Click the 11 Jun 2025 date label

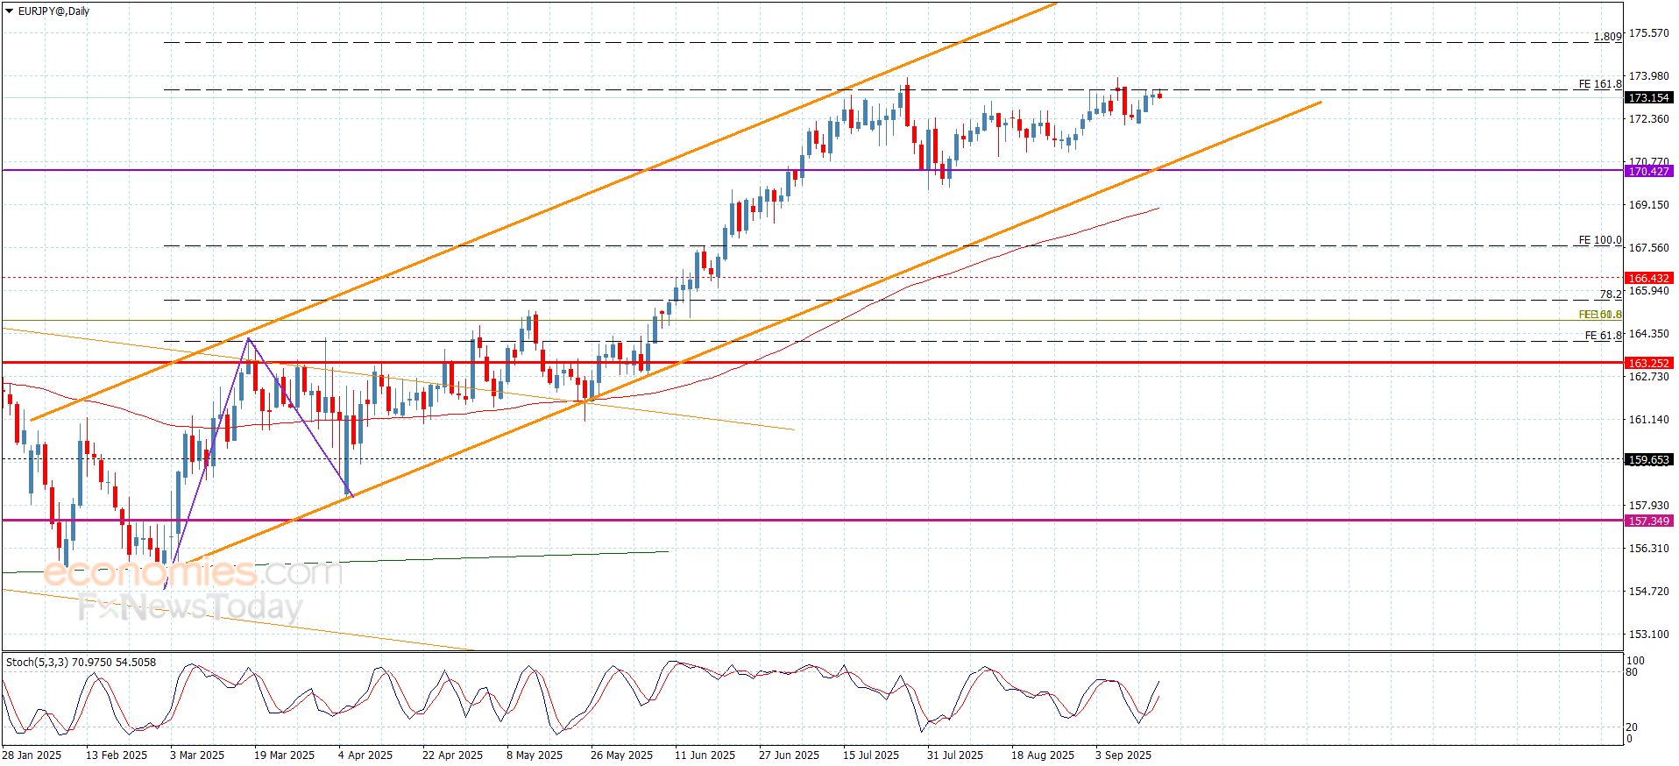point(705,755)
